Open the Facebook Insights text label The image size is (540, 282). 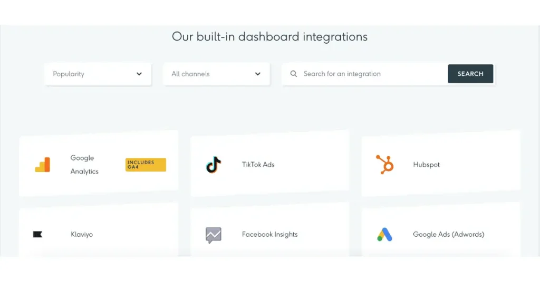click(x=270, y=235)
